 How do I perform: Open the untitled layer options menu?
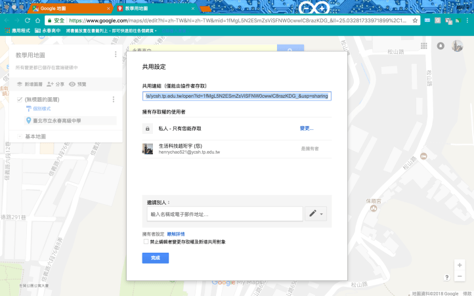(114, 99)
